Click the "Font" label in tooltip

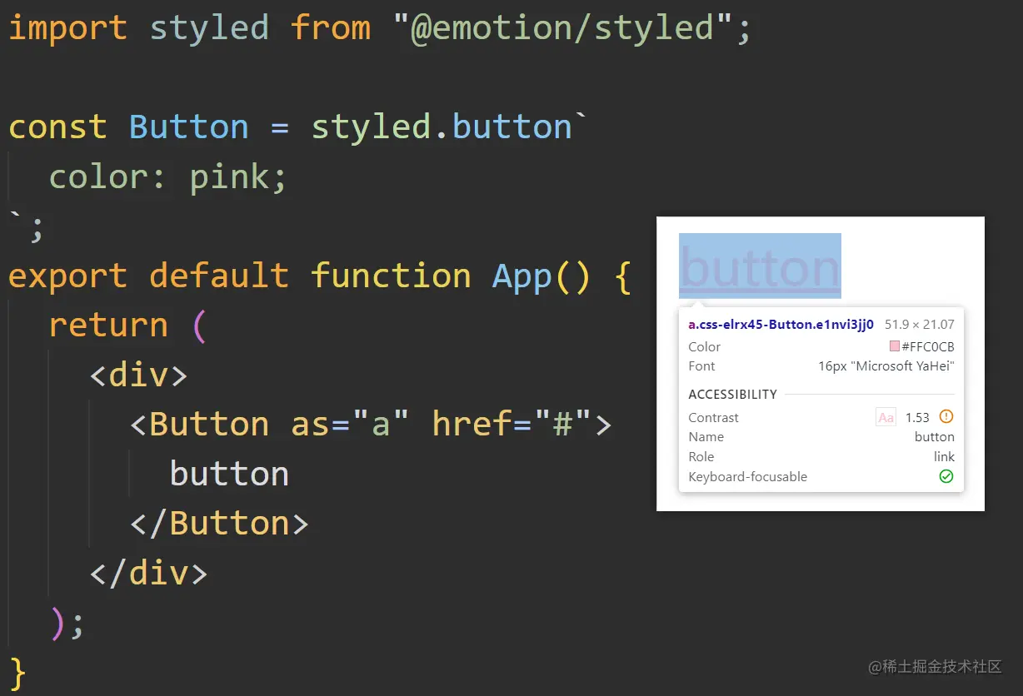click(701, 365)
